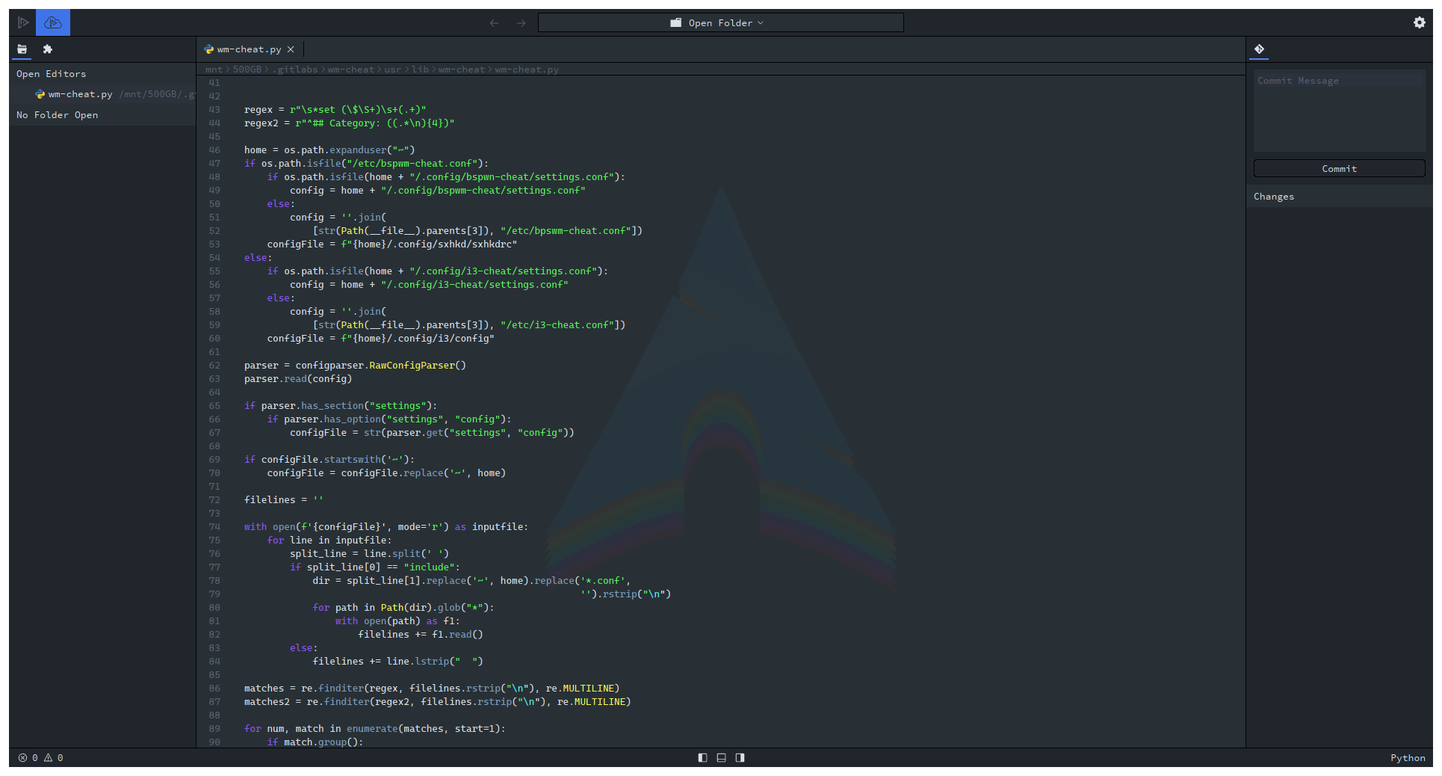Click the warning triangle icon in status bar
The image size is (1442, 776).
coord(49,757)
